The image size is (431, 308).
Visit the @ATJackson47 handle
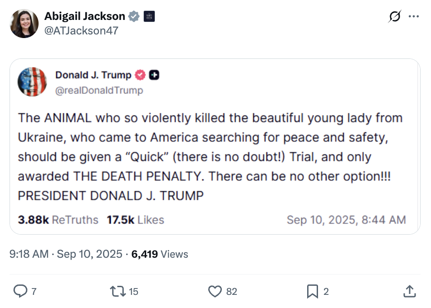pyautogui.click(x=81, y=31)
